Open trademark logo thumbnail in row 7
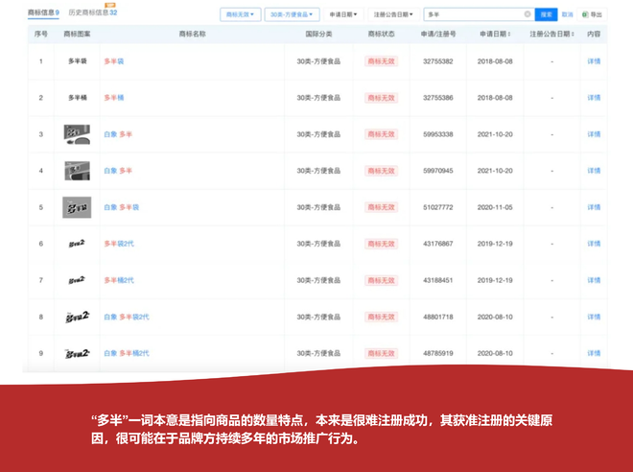Image resolution: width=633 pixels, height=472 pixels. click(77, 280)
